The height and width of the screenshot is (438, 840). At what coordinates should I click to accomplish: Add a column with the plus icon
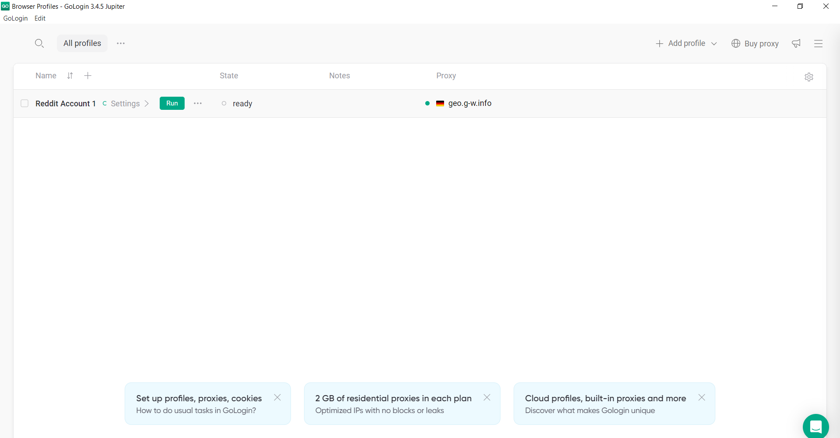point(88,76)
